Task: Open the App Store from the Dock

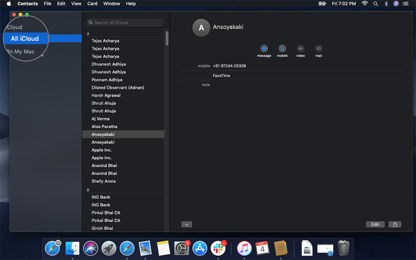Action: coord(200,248)
